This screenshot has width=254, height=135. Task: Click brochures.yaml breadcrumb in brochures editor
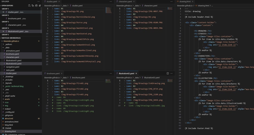pos(78,78)
